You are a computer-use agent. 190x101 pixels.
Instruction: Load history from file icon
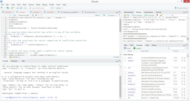coord(125,15)
